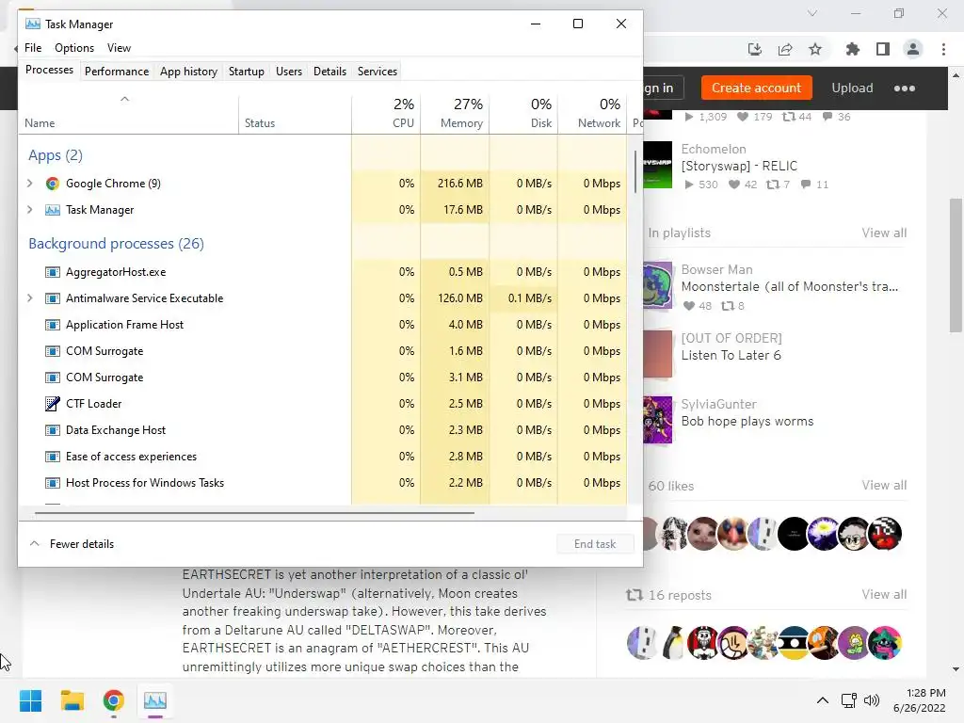Open the Chrome extensions puzzle icon
Viewport: 964px width, 723px height.
[853, 49]
